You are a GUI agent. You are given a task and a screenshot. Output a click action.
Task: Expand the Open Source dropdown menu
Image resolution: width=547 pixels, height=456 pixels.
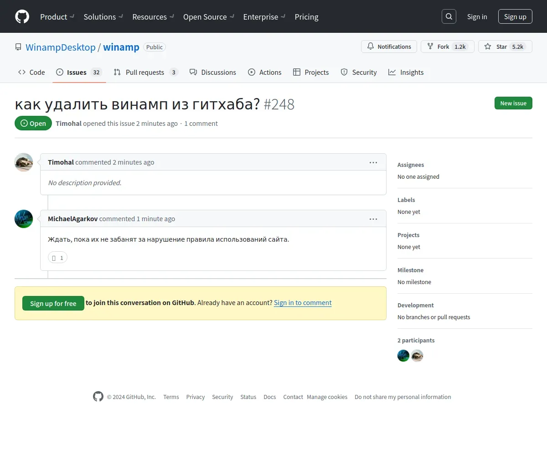coord(208,17)
